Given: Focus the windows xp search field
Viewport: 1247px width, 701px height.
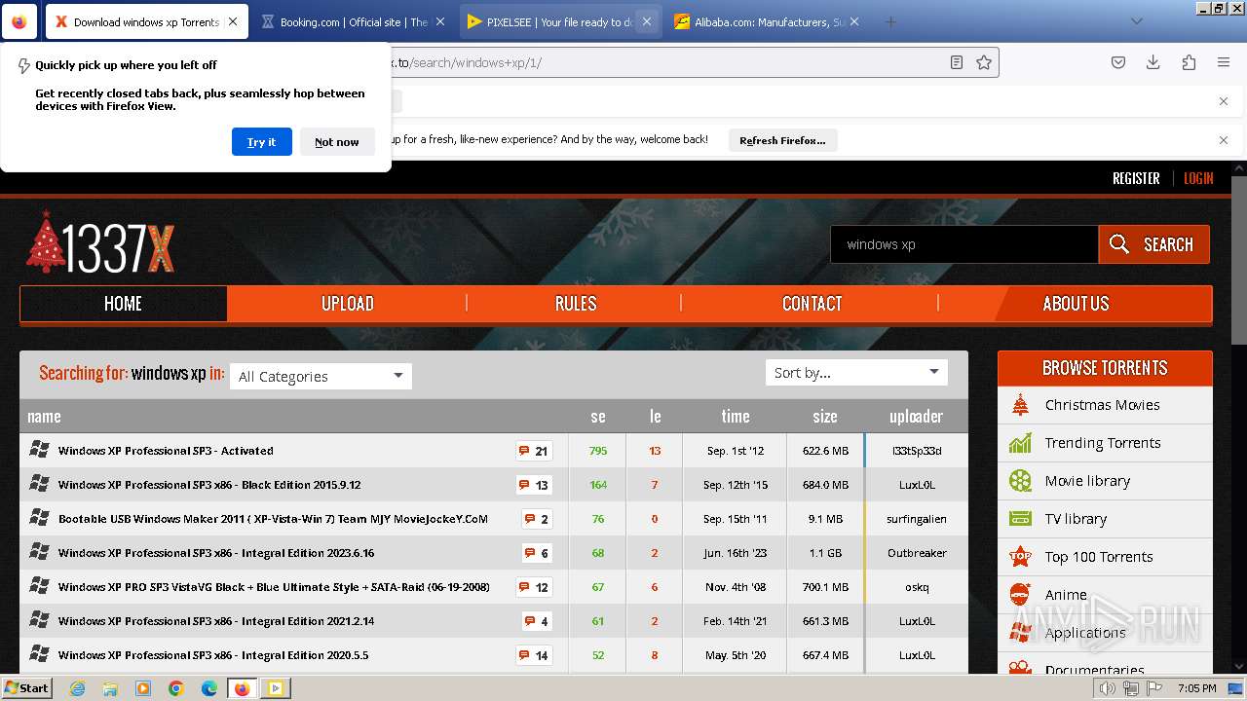Looking at the screenshot, I should click(x=964, y=244).
